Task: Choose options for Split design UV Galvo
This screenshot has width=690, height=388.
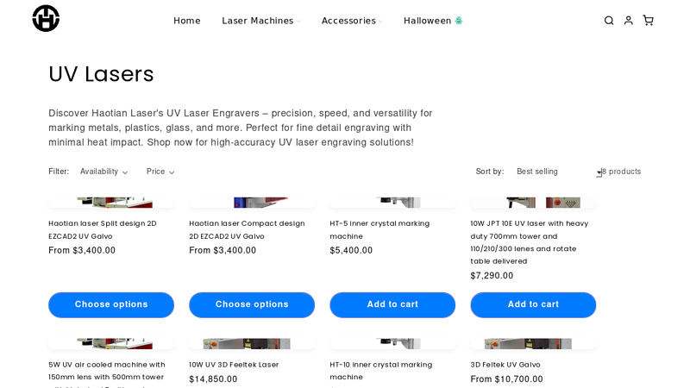Action: pyautogui.click(x=111, y=304)
